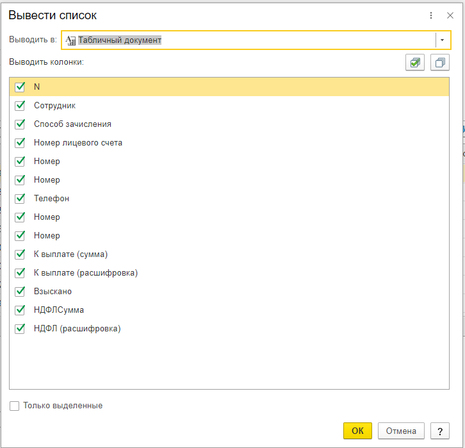
Task: Toggle the К выплате (расшифровка) checkbox
Action: tap(20, 272)
